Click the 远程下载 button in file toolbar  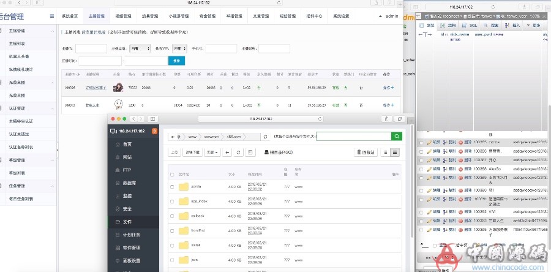[193, 152]
